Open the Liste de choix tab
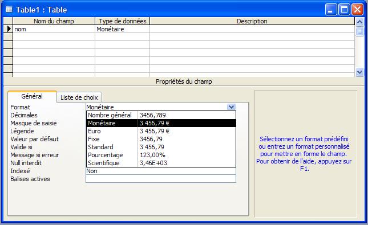Image resolution: width=368 pixels, height=225 pixels. [79, 97]
